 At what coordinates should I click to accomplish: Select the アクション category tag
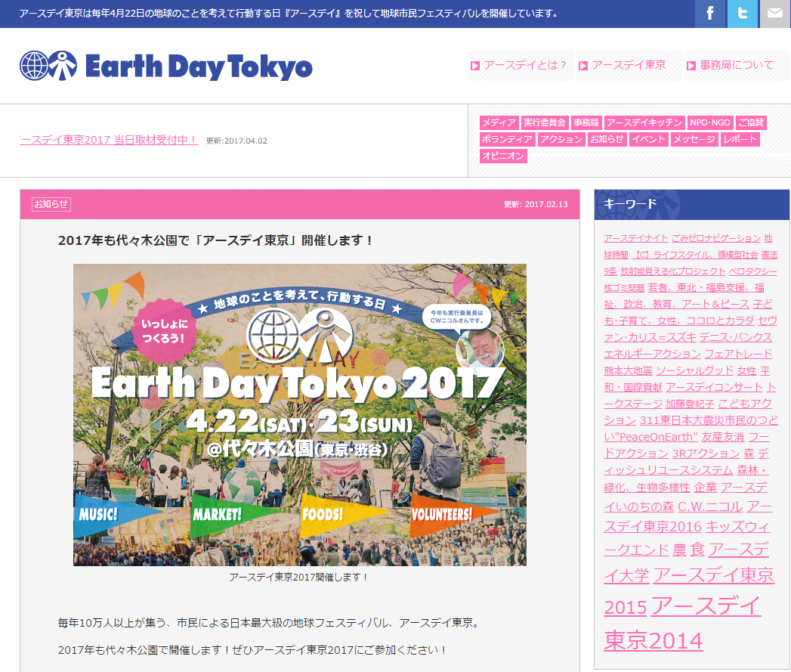(561, 139)
